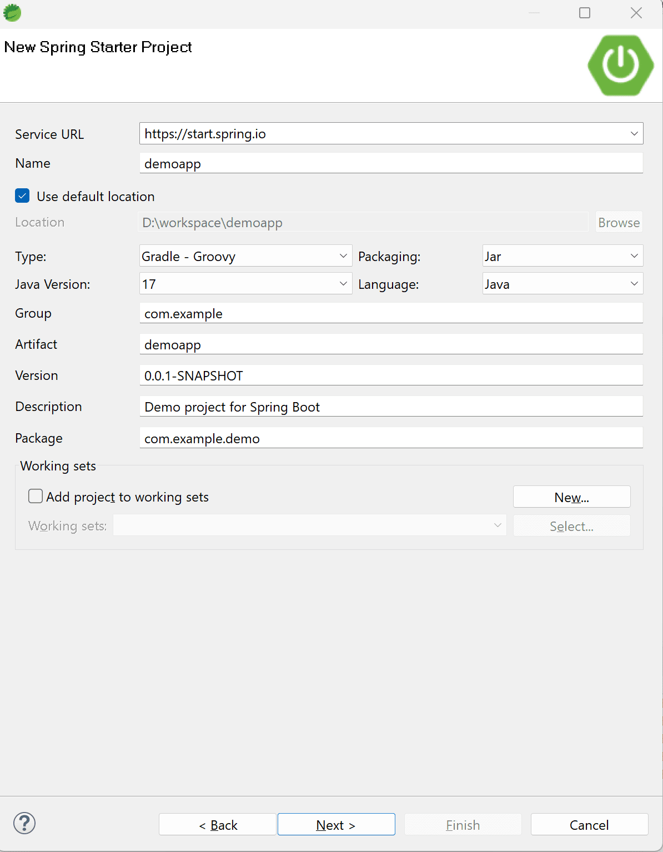Image resolution: width=663 pixels, height=852 pixels.
Task: Click the Select... button
Action: [571, 525]
